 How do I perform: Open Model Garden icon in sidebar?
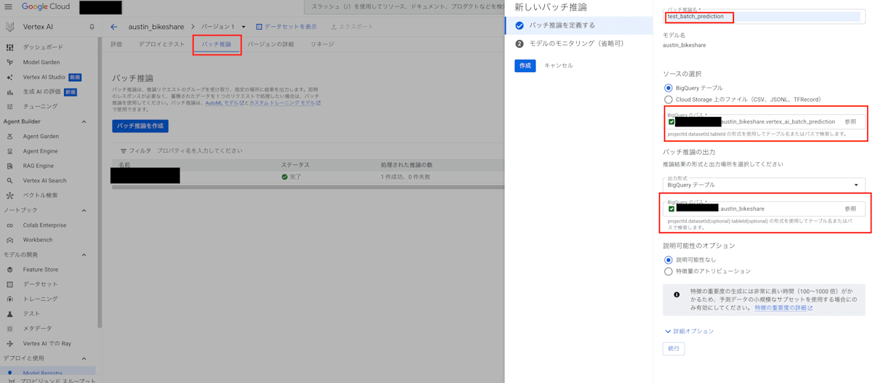click(9, 63)
